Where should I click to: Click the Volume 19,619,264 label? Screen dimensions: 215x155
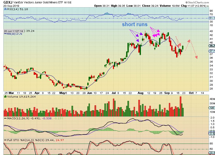[21, 97]
